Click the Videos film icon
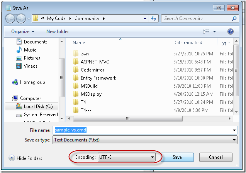This screenshot has height=173, width=246. coord(19,66)
